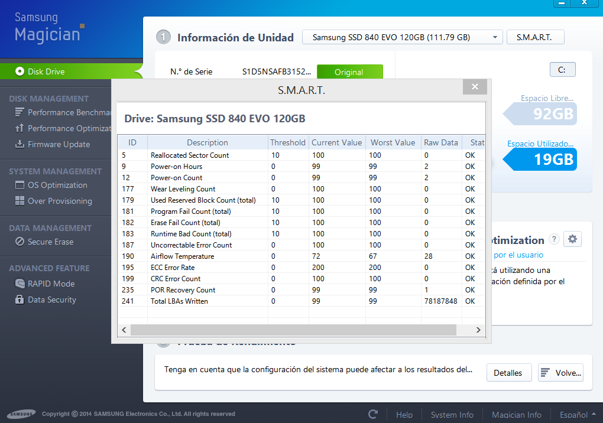Viewport: 603px width, 423px height.
Task: Click the Performance Optimization arrows icon
Action: tap(20, 128)
